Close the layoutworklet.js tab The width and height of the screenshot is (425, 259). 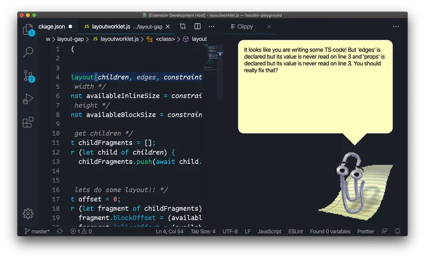pos(168,27)
